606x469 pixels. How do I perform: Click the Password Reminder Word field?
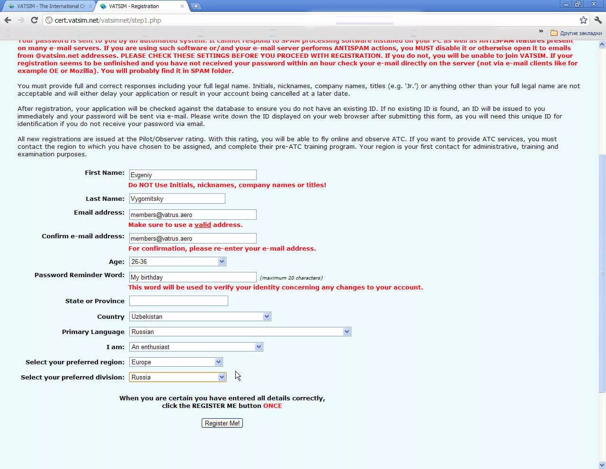(x=193, y=277)
